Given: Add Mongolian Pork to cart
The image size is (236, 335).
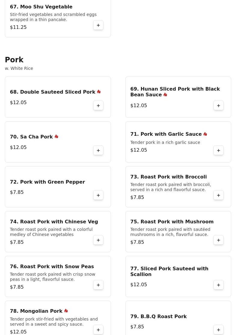Looking at the screenshot, I should click(x=98, y=330).
